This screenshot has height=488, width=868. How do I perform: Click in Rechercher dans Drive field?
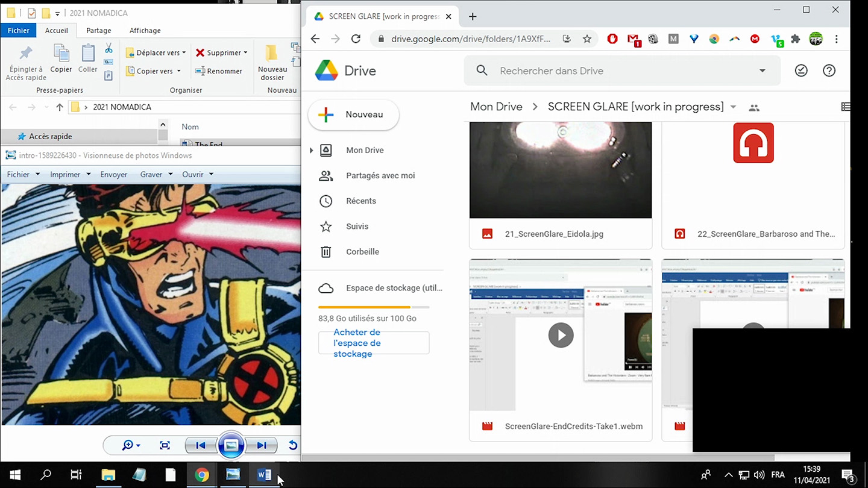(621, 70)
